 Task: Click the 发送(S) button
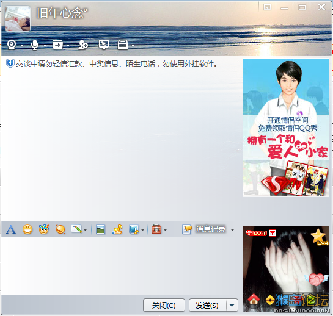click(x=207, y=306)
